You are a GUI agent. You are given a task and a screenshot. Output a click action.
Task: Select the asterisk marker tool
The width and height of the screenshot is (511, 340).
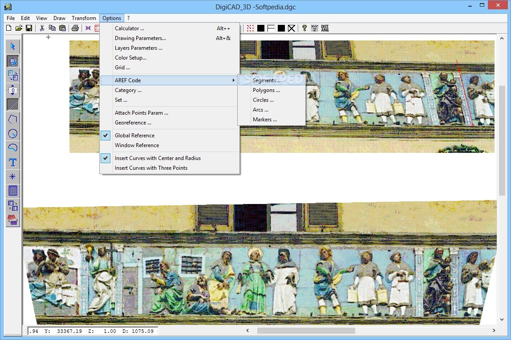[x=13, y=177]
